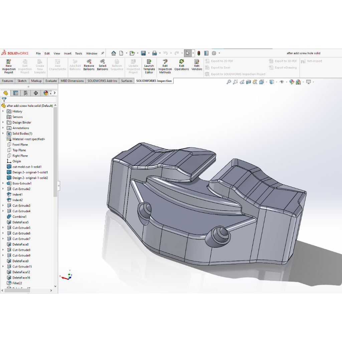Select cut mold cut-1-solid1 item
This screenshot has width=342, height=342.
27,167
